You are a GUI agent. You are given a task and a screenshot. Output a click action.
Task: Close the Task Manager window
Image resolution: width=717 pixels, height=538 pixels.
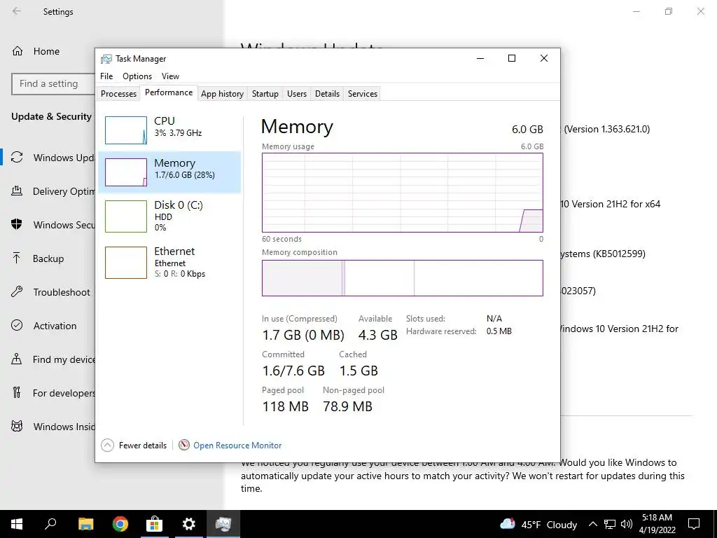[543, 59]
